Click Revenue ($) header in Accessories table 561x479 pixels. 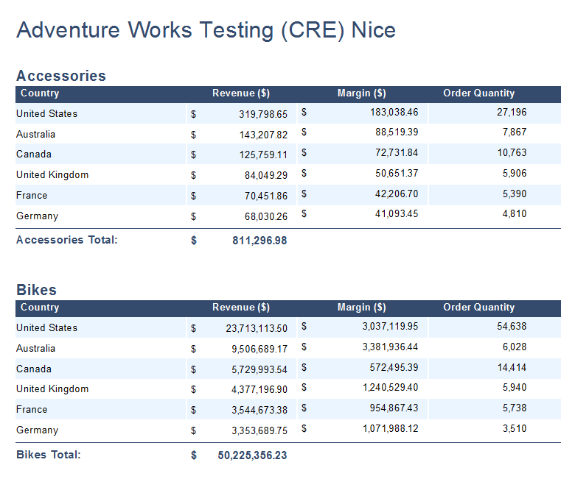click(x=241, y=93)
